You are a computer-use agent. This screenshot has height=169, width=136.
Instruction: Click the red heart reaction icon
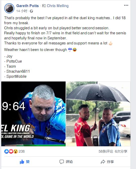tap(11, 151)
